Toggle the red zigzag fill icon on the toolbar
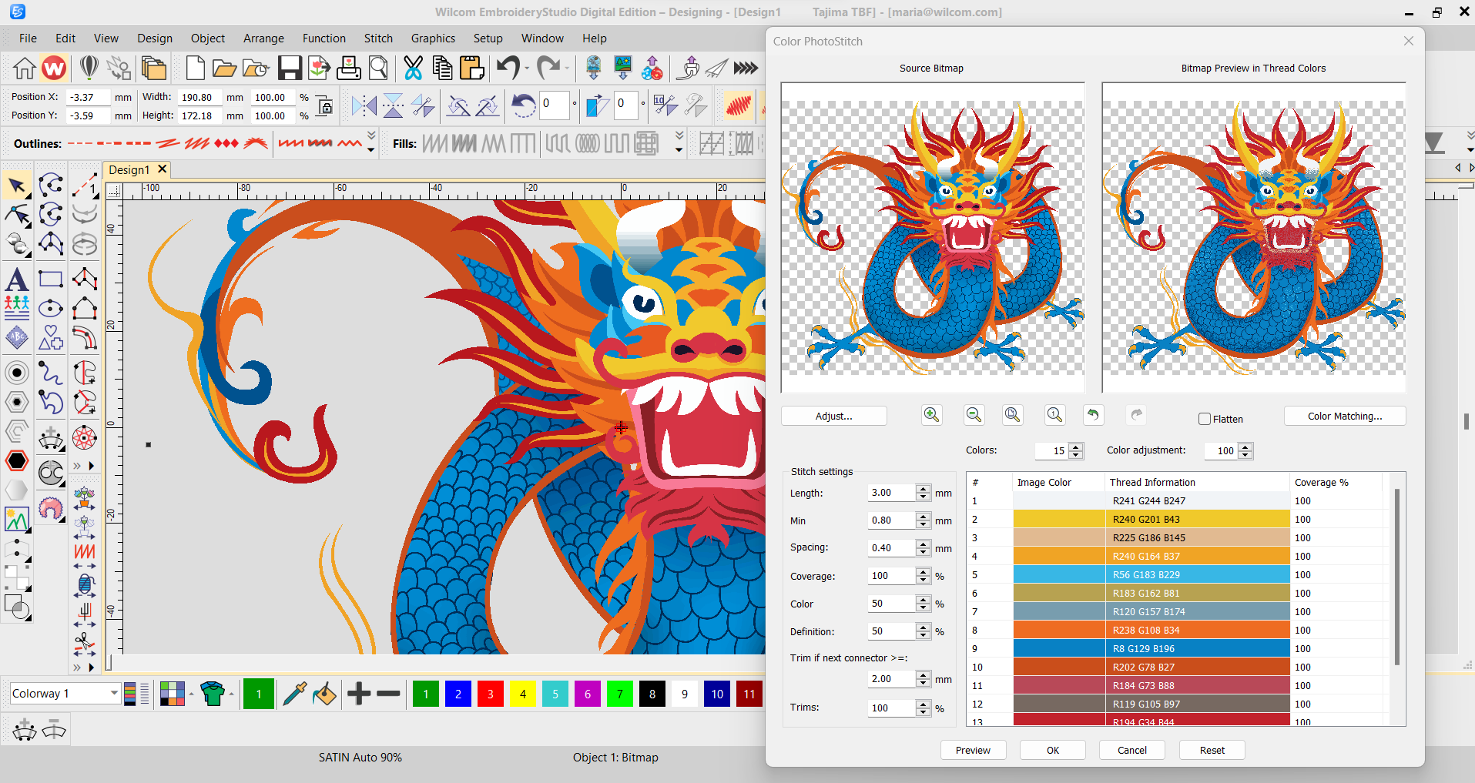This screenshot has height=783, width=1475. point(737,105)
